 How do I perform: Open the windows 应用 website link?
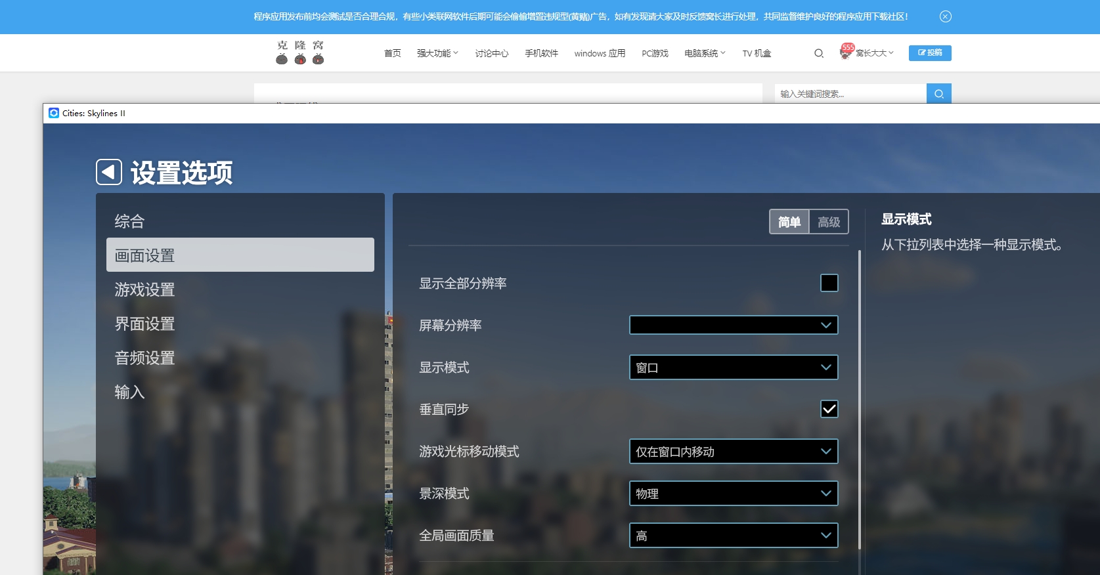pyautogui.click(x=600, y=53)
